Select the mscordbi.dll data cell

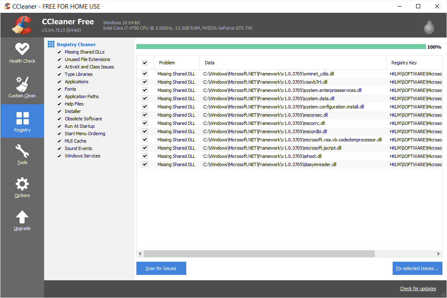(265, 131)
